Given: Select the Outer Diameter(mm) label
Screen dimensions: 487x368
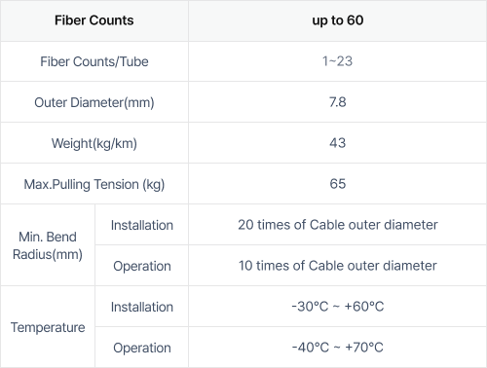Looking at the screenshot, I should tap(94, 102).
